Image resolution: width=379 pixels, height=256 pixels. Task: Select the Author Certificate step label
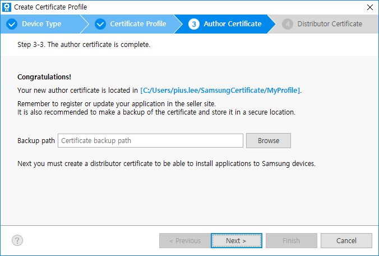tap(232, 24)
